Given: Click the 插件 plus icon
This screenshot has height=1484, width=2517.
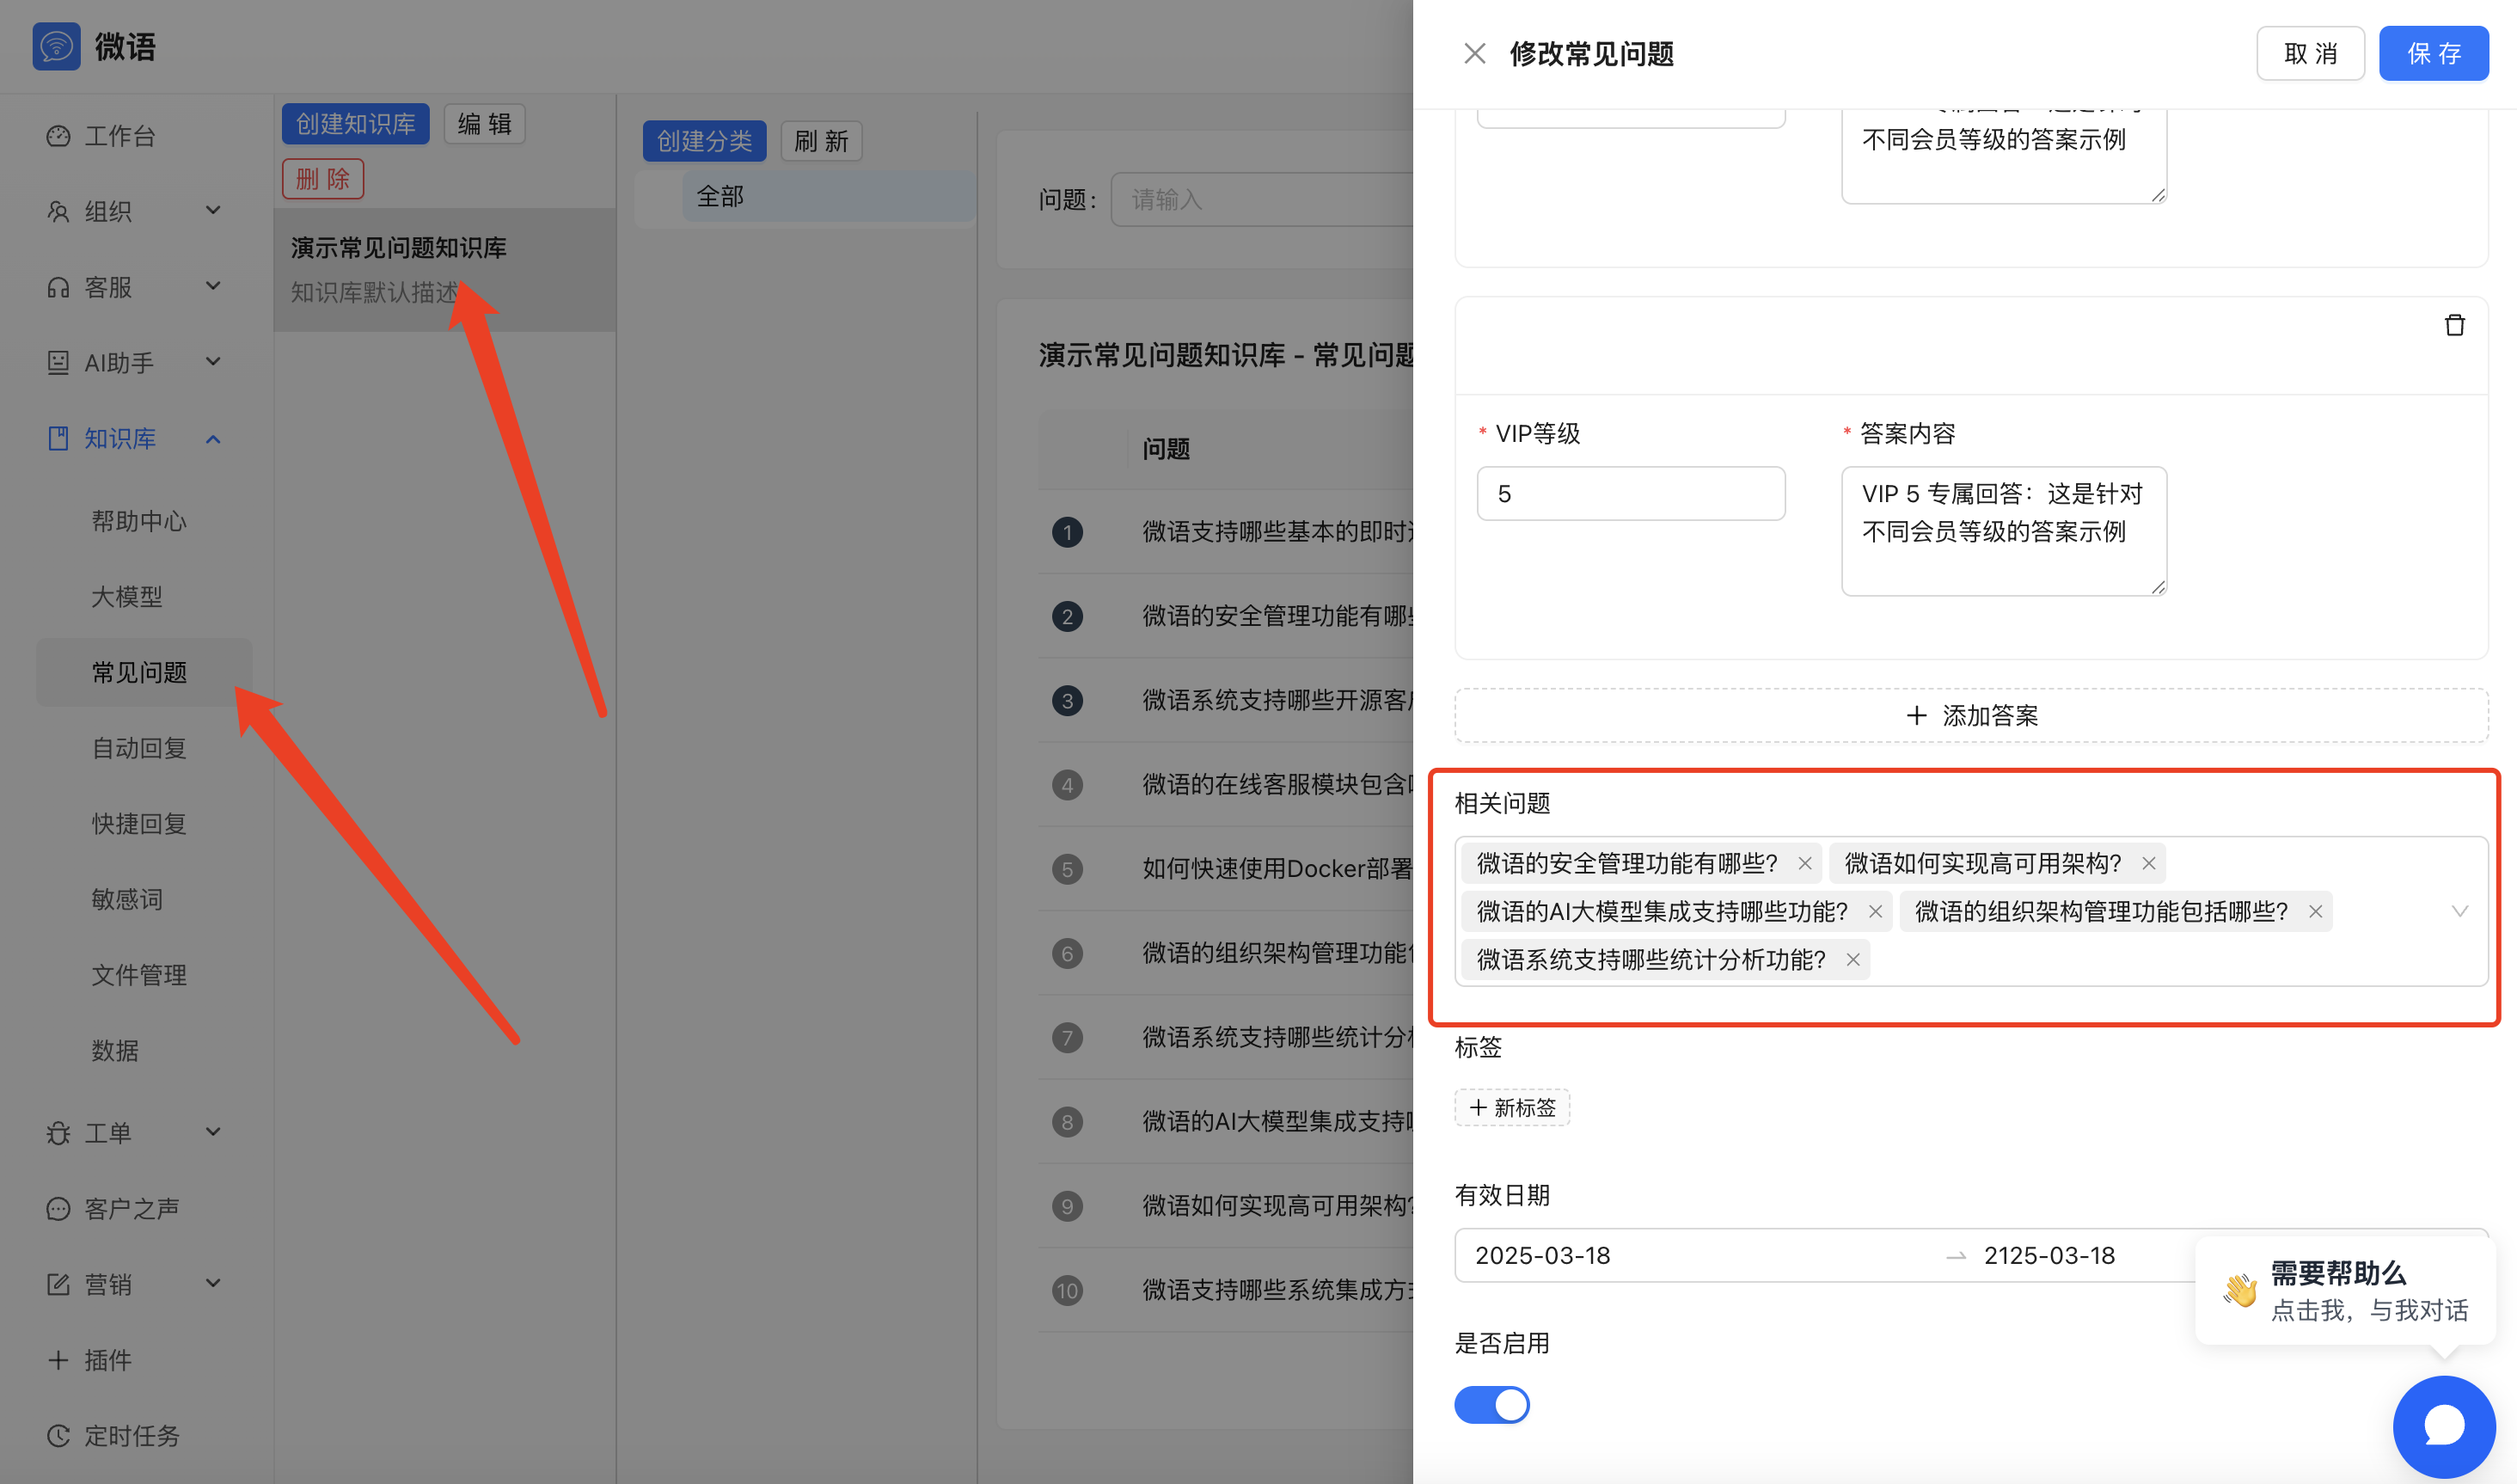Looking at the screenshot, I should pyautogui.click(x=57, y=1359).
